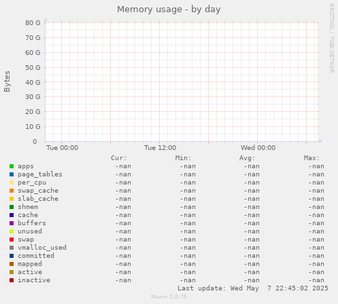
Task: Click the 'mapped' legend label
Action: pyautogui.click(x=30, y=264)
